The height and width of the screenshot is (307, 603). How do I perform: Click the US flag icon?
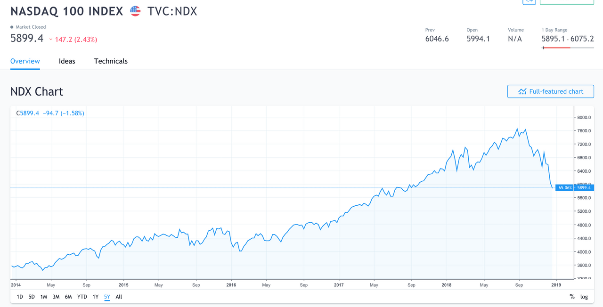(135, 11)
